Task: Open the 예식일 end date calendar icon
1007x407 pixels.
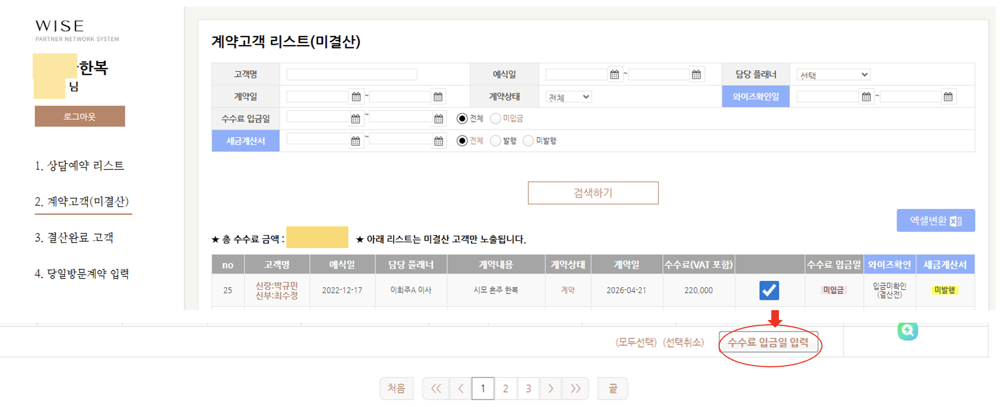Action: pyautogui.click(x=696, y=75)
